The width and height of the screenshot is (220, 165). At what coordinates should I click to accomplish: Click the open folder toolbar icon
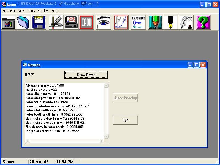click(x=24, y=22)
